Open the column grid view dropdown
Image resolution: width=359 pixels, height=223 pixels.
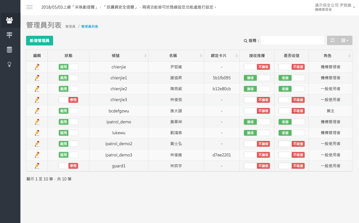(x=345, y=41)
